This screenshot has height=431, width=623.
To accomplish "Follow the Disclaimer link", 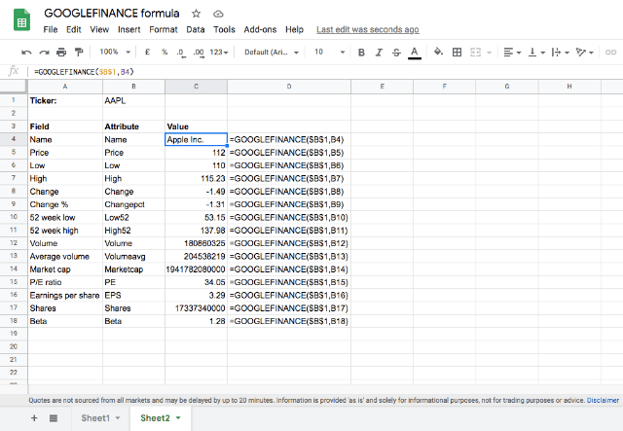I will pyautogui.click(x=603, y=401).
